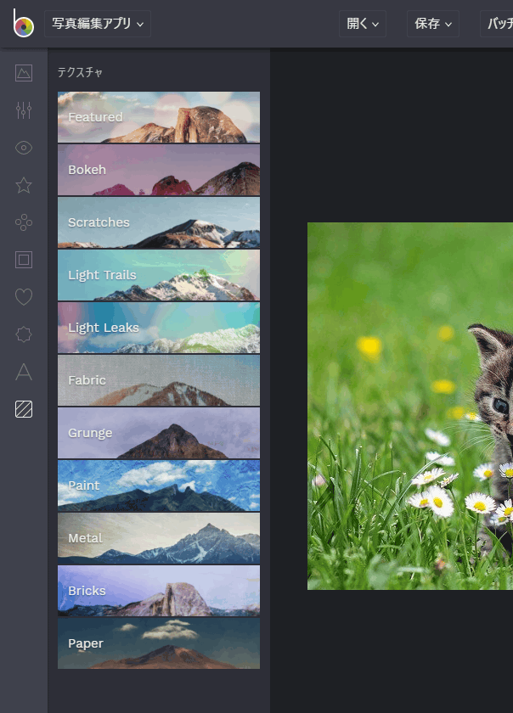Image resolution: width=513 pixels, height=713 pixels.
Task: Open the Overlays badge icon
Action: point(24,334)
